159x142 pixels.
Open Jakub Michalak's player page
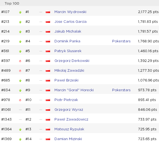[68, 31]
